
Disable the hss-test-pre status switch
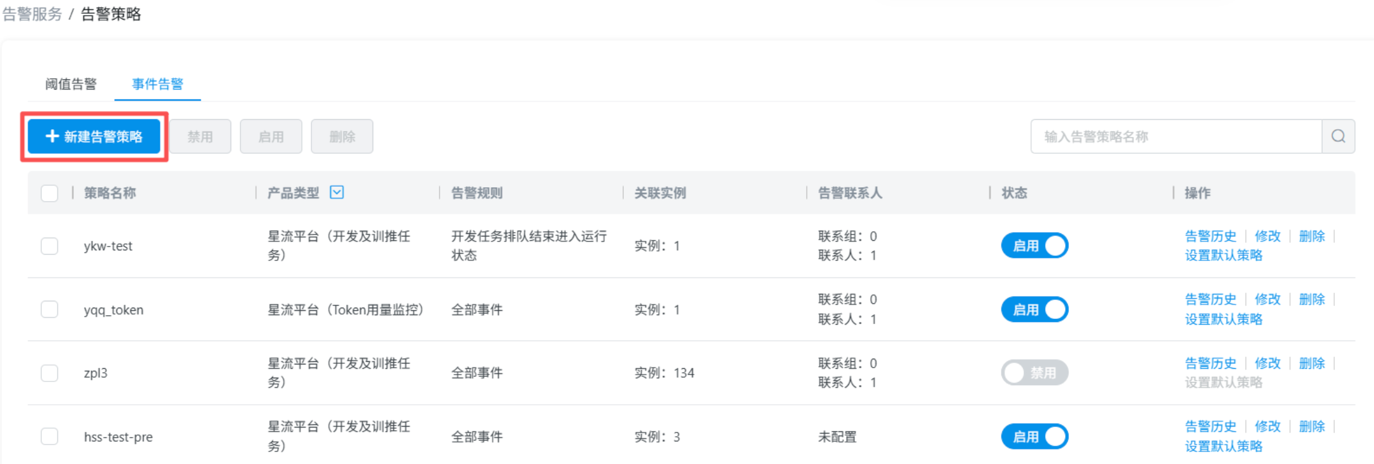click(x=1034, y=436)
